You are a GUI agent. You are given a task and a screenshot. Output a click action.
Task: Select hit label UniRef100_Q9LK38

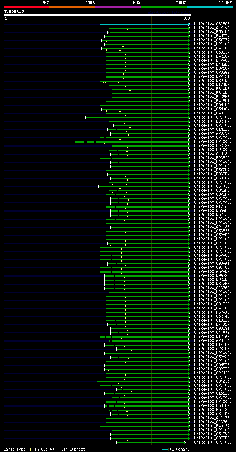pos(212,227)
